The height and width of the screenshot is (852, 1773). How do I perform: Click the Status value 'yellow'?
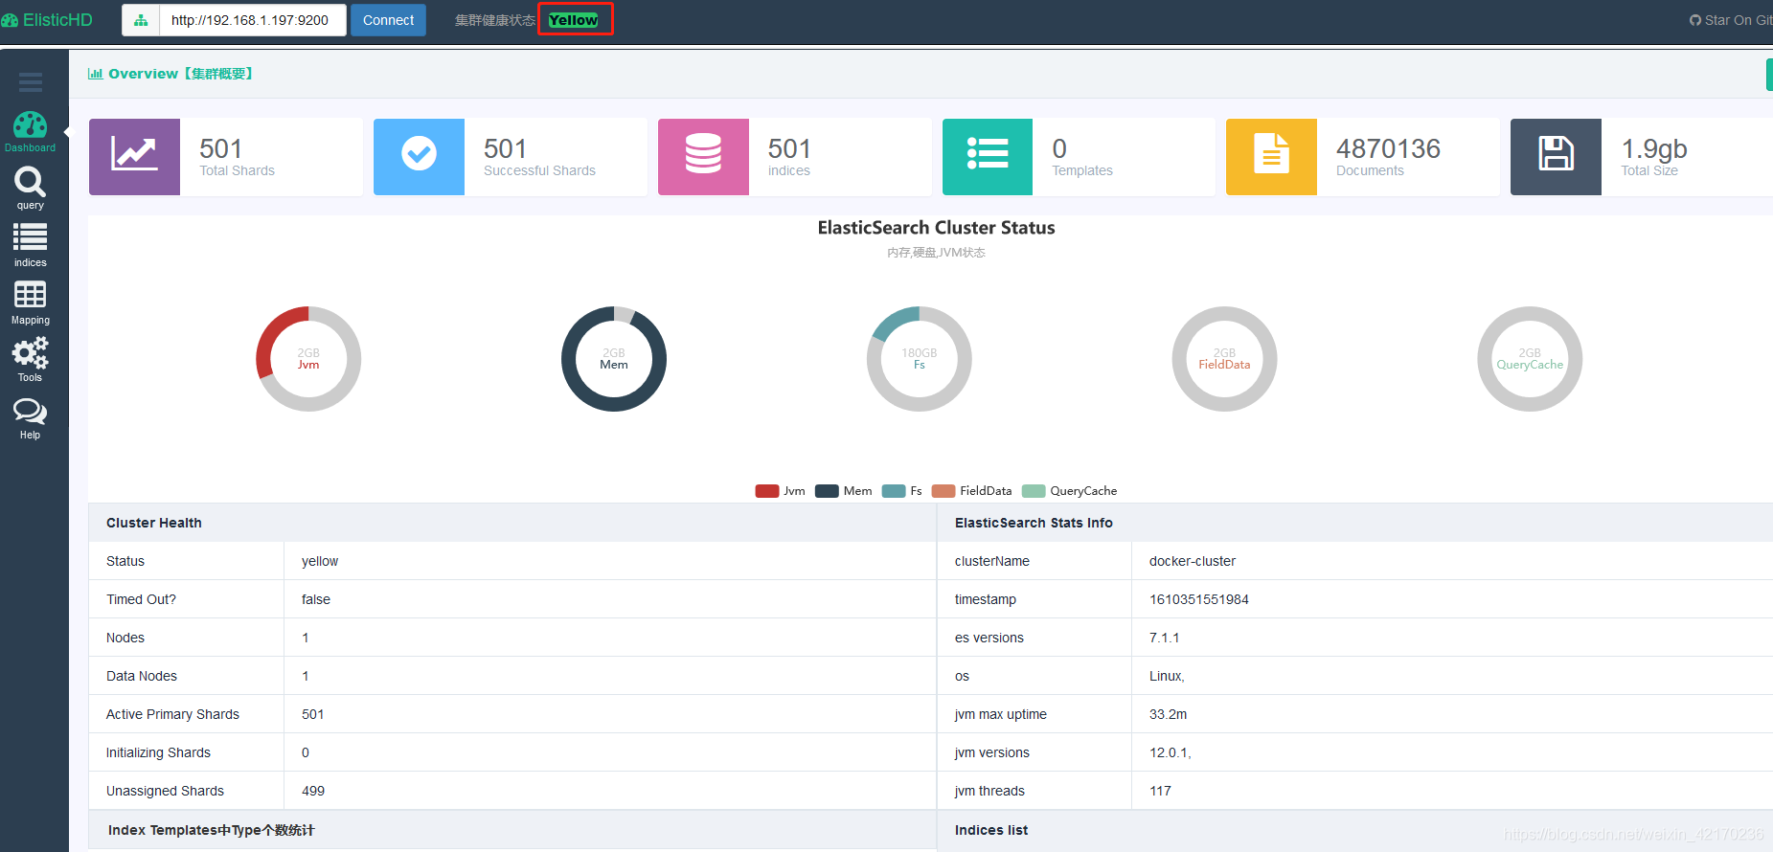320,561
